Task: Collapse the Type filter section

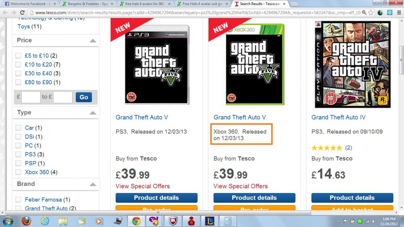Action: tap(93, 113)
